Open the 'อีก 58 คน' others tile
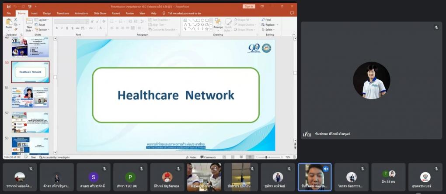Viewport: 446px width, 194px height. click(388, 177)
